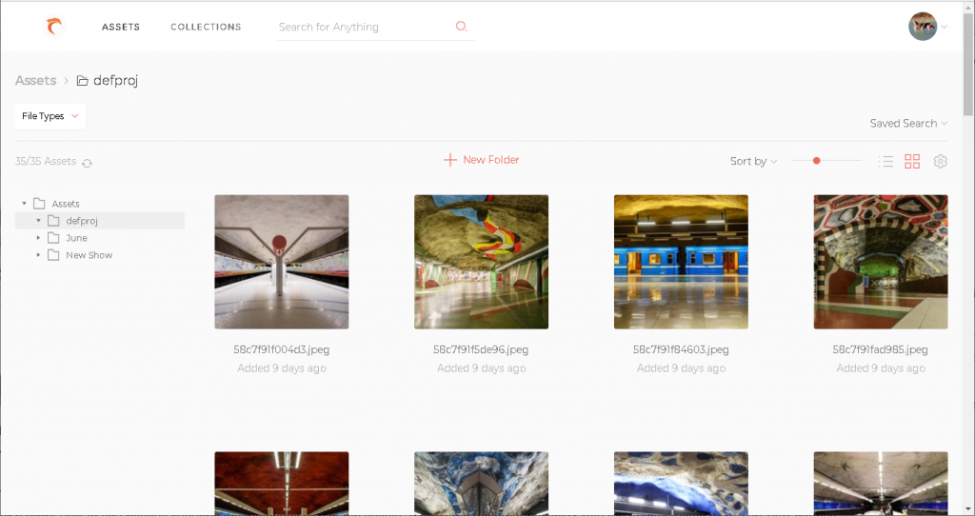The height and width of the screenshot is (516, 975).
Task: Navigate to Assets in the breadcrumb
Action: pyautogui.click(x=35, y=80)
